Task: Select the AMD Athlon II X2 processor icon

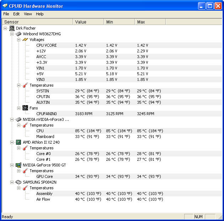Action: point(18,142)
